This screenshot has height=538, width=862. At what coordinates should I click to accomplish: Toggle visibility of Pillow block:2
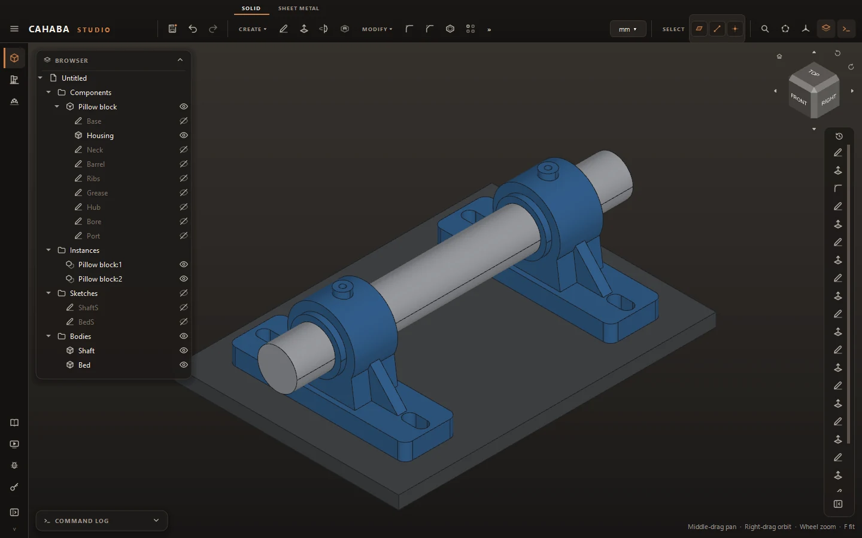(184, 279)
